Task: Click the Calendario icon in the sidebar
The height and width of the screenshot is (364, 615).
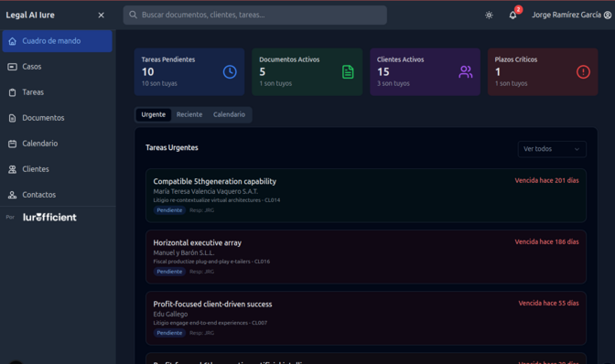Action: coord(12,144)
